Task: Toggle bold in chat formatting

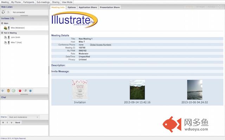Action: [3, 122]
